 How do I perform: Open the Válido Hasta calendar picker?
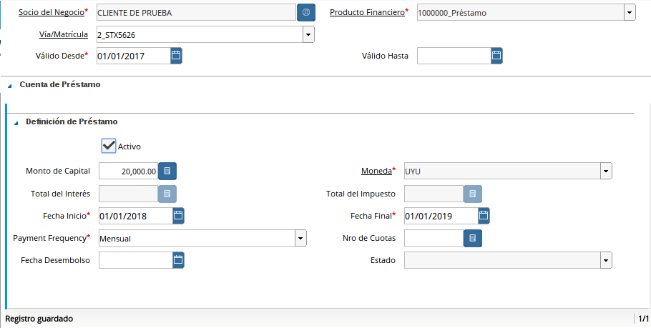(x=496, y=55)
